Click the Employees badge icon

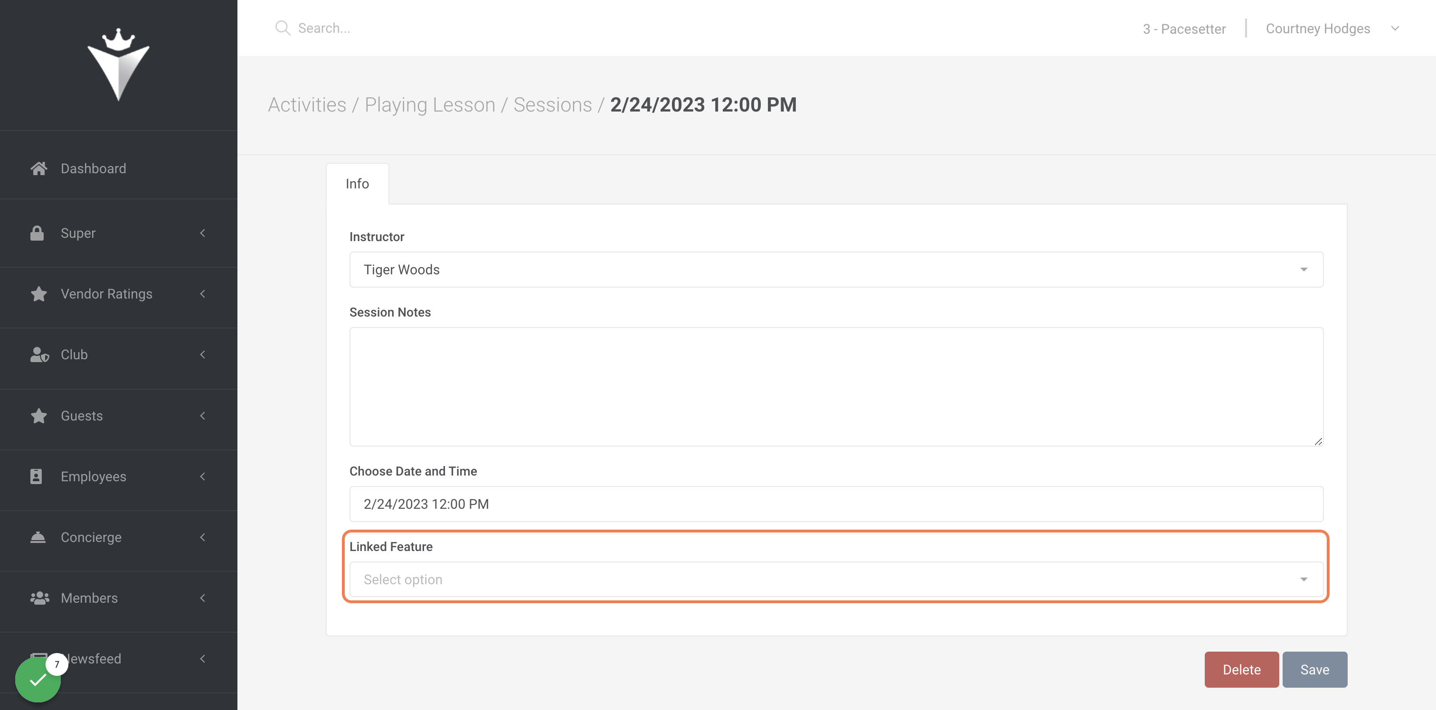[36, 476]
